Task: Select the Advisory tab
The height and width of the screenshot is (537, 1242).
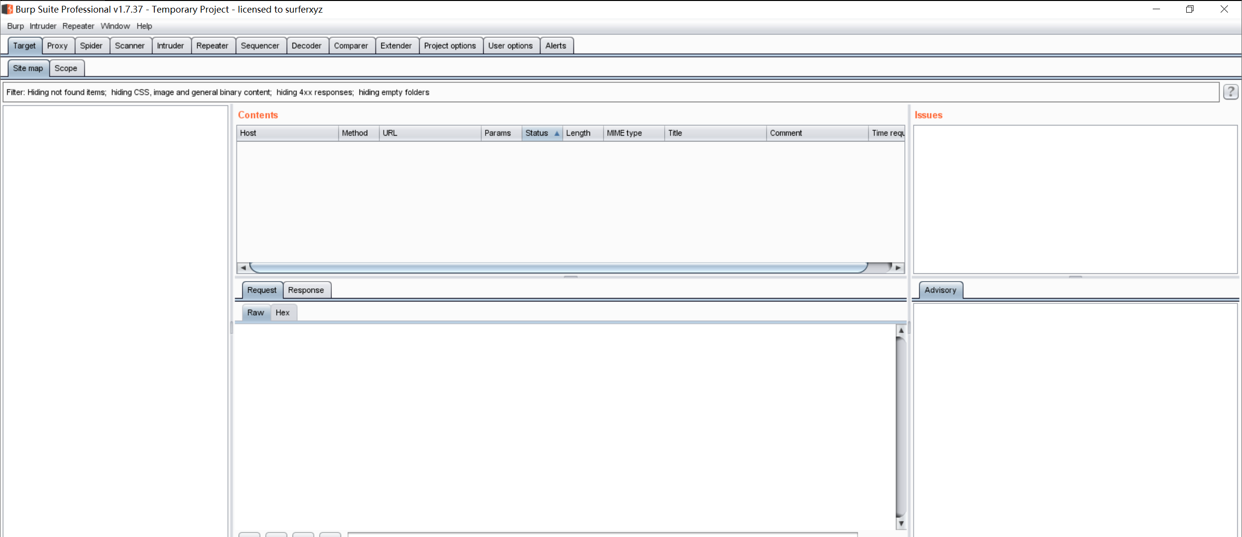Action: click(940, 290)
